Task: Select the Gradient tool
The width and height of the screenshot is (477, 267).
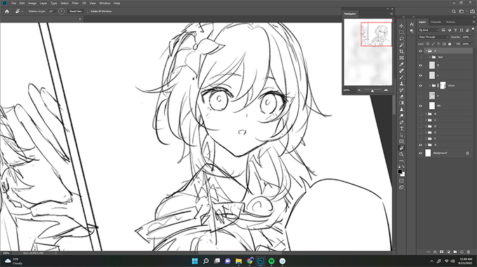Action: click(x=401, y=103)
